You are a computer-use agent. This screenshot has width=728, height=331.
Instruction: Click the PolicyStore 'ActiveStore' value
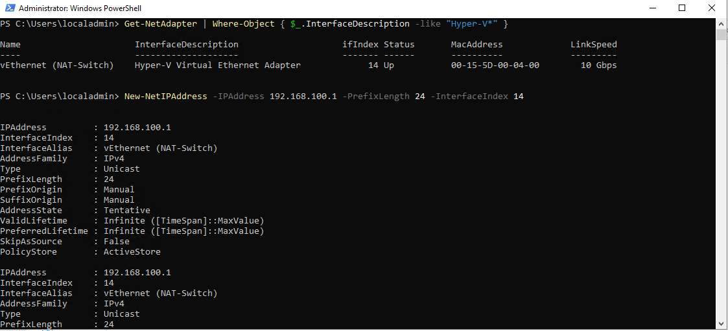132,251
